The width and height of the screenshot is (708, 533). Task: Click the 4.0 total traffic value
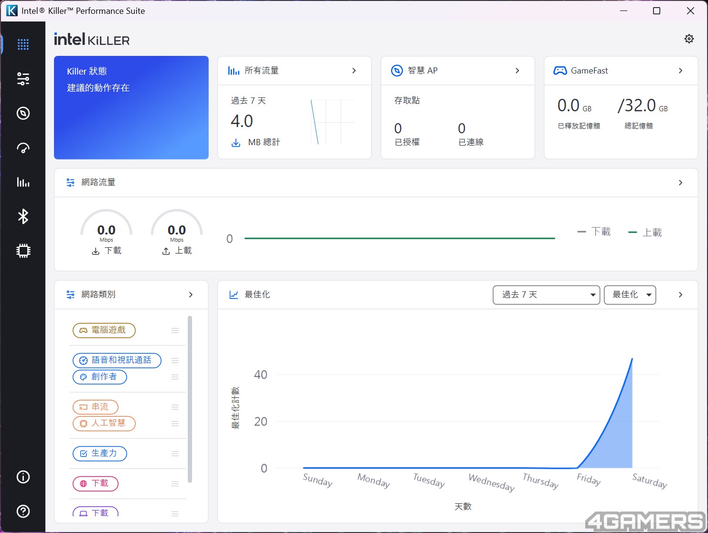(x=242, y=121)
